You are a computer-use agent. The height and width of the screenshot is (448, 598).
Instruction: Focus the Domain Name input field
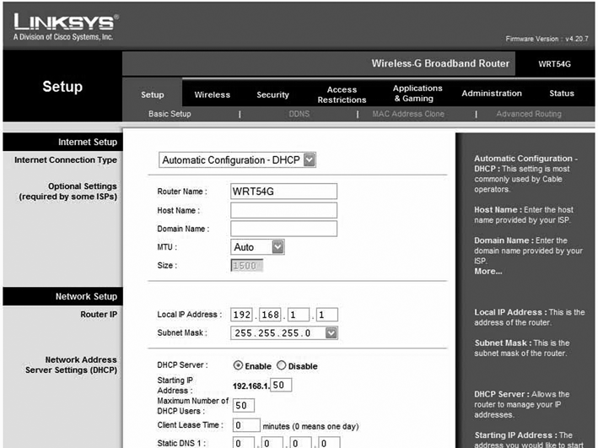[283, 229]
